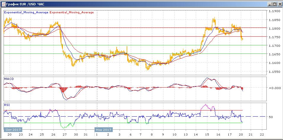
Task: Click date label 27 on time axis
Action: click(64, 135)
